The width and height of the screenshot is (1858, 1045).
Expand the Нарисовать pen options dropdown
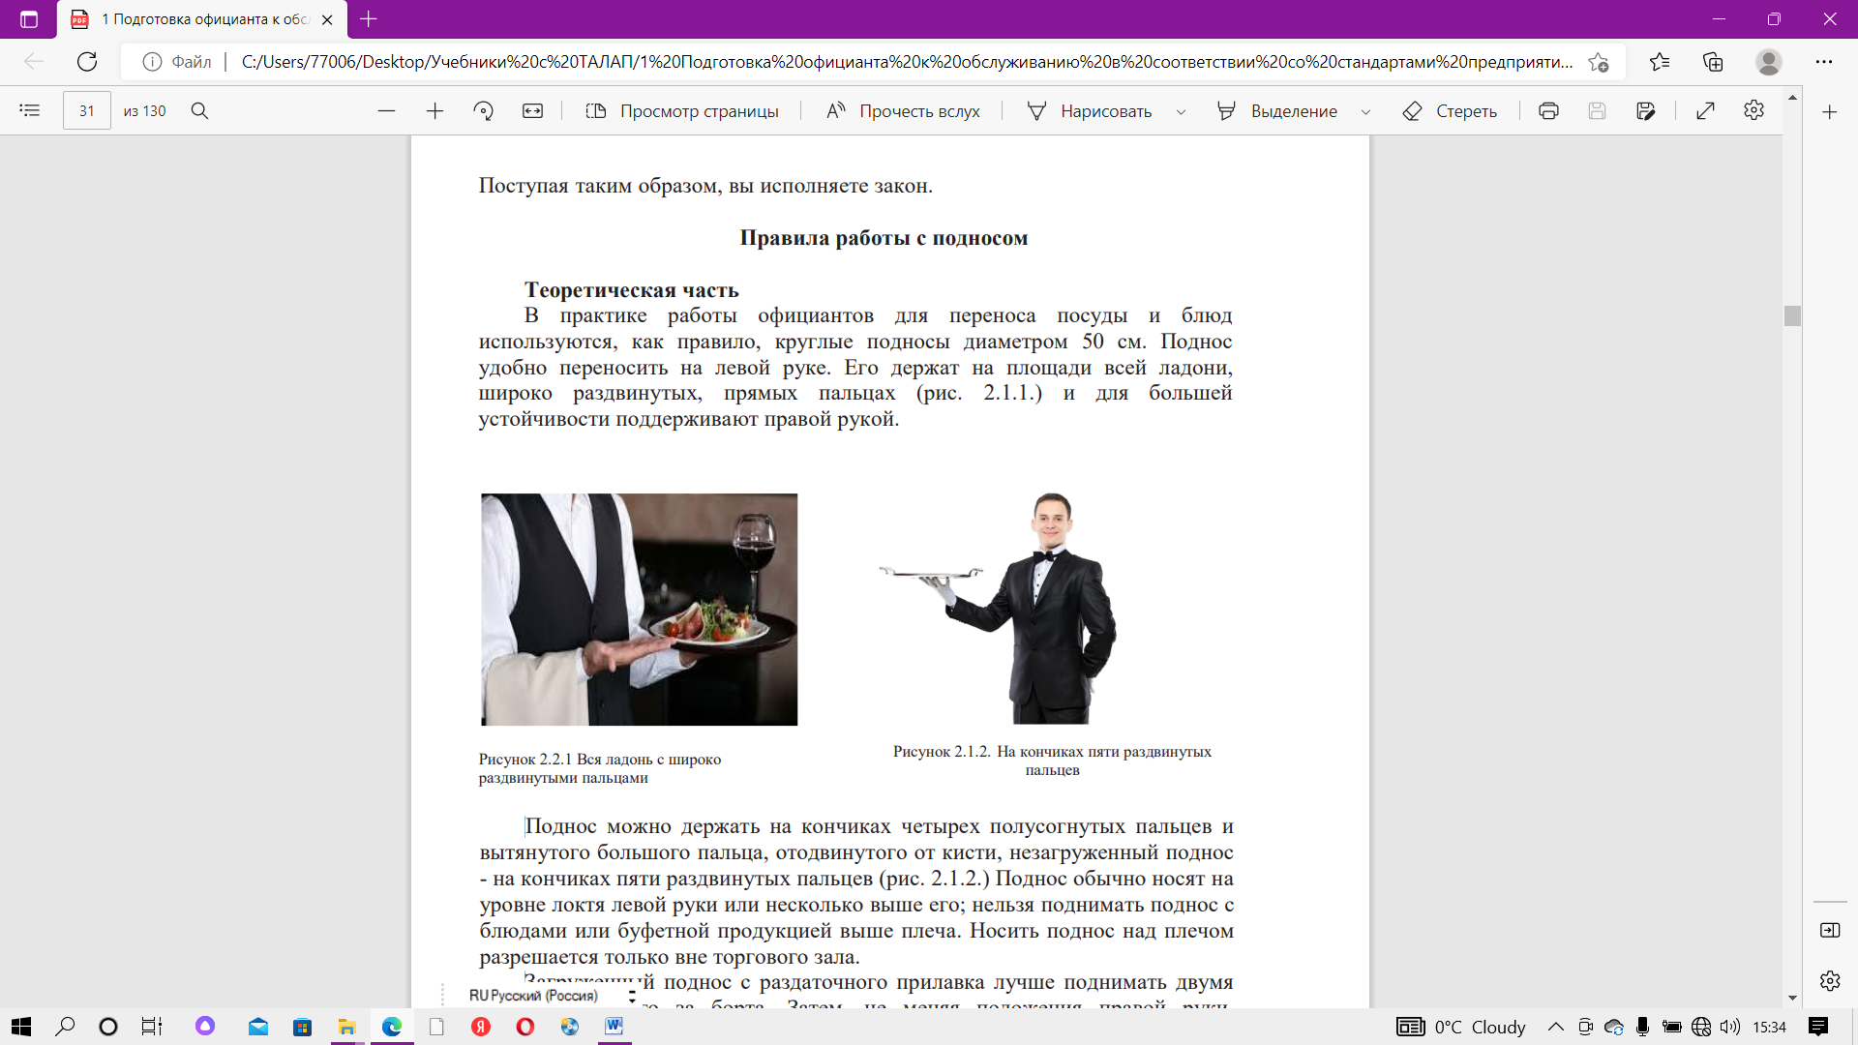[x=1181, y=111]
